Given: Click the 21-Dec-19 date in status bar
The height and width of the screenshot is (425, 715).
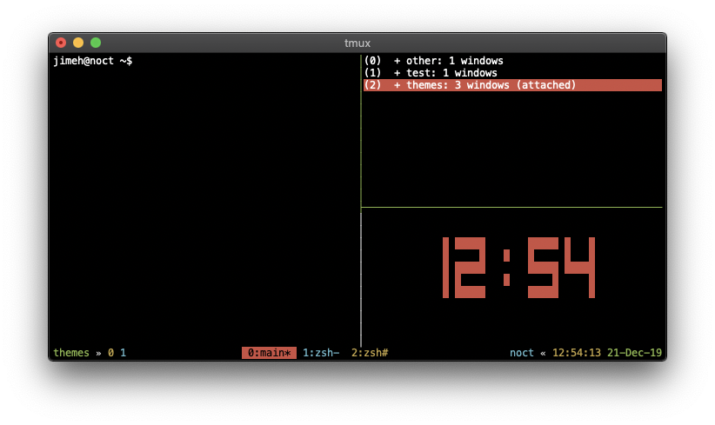Looking at the screenshot, I should pos(635,353).
